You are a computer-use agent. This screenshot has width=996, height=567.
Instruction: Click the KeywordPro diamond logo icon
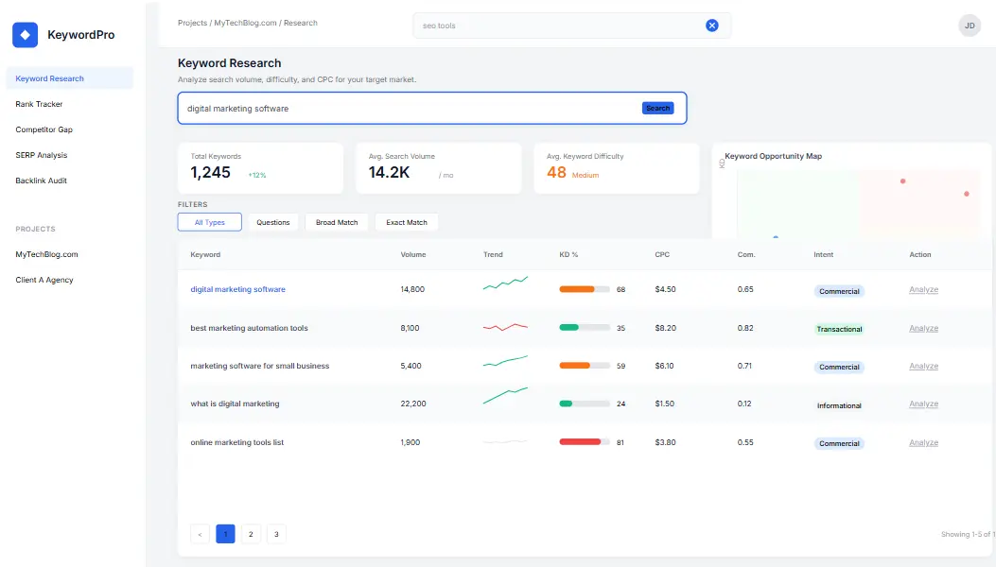click(25, 34)
